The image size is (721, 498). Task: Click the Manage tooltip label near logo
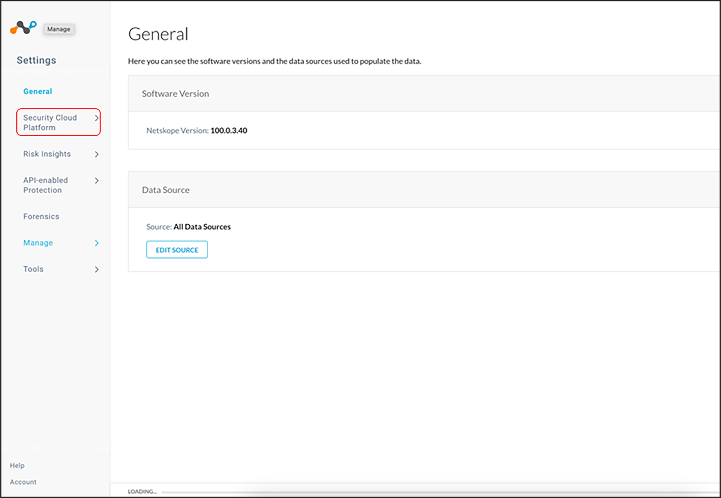point(59,29)
